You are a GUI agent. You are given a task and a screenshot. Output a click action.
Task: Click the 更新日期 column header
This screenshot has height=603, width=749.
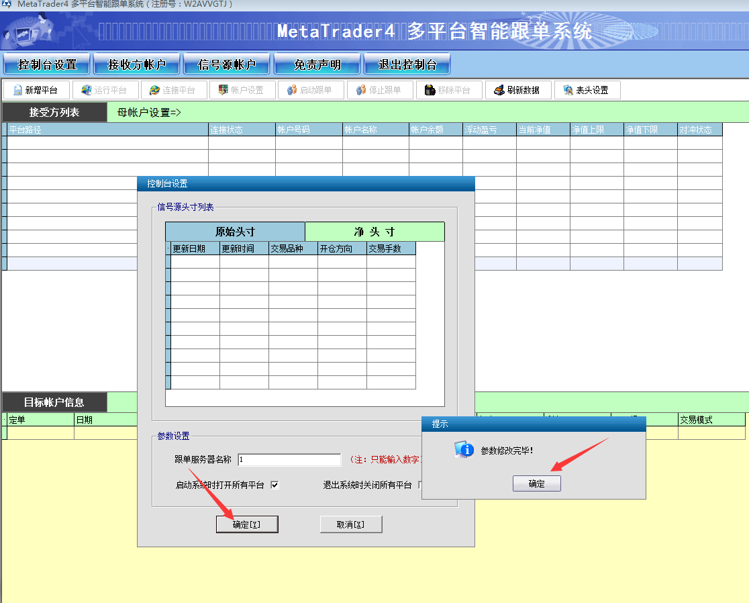pos(195,248)
